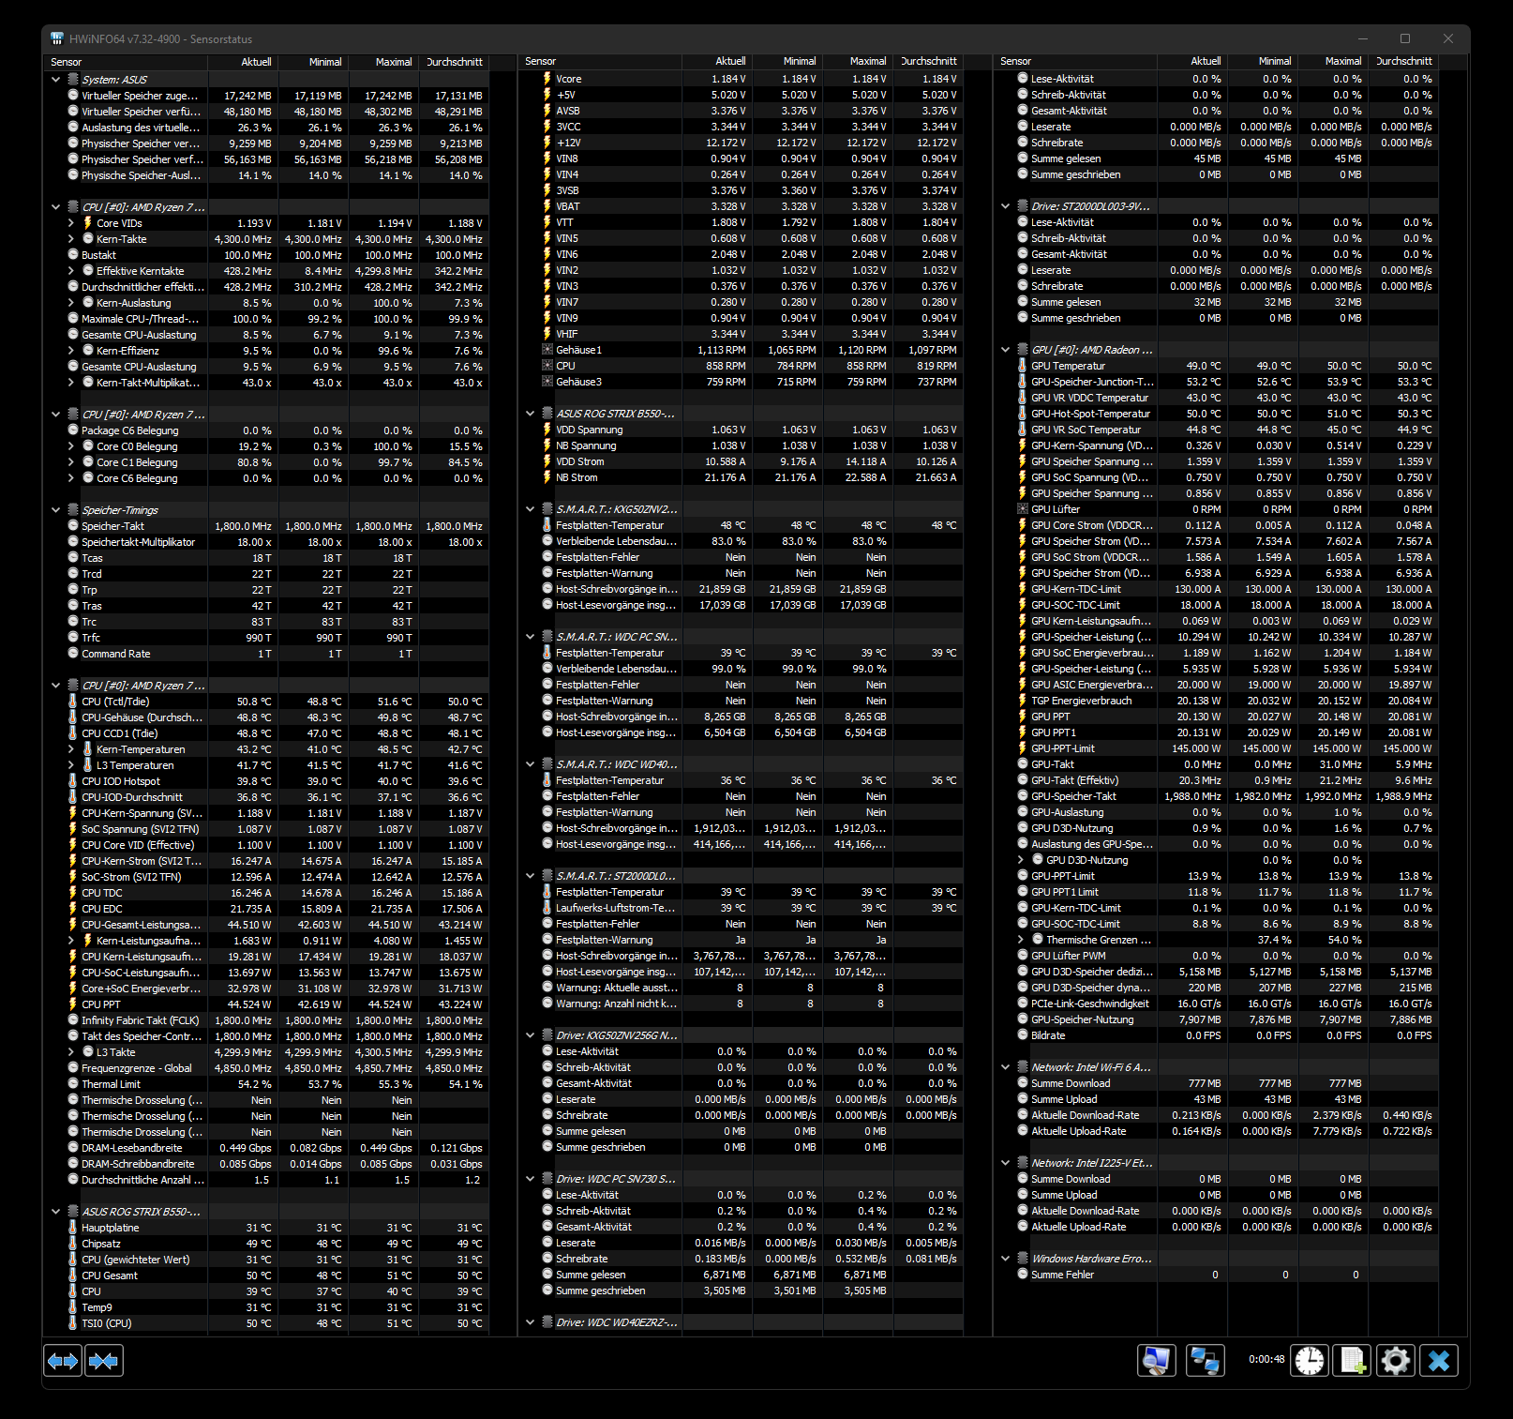Click the expand-layout double arrow icon

coord(63,1361)
